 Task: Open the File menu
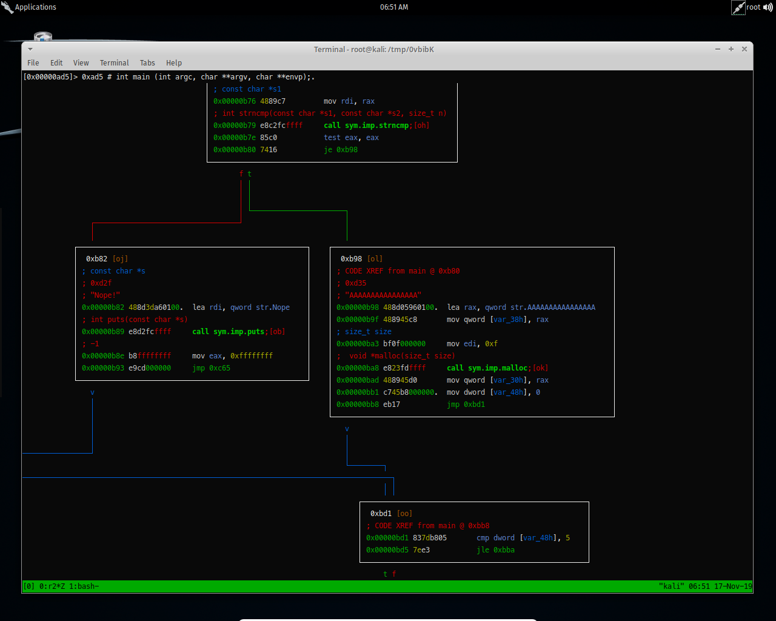pyautogui.click(x=33, y=63)
